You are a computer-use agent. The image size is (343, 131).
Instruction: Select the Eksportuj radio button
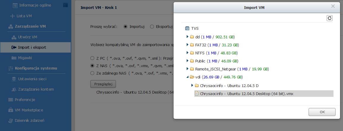click(152, 27)
